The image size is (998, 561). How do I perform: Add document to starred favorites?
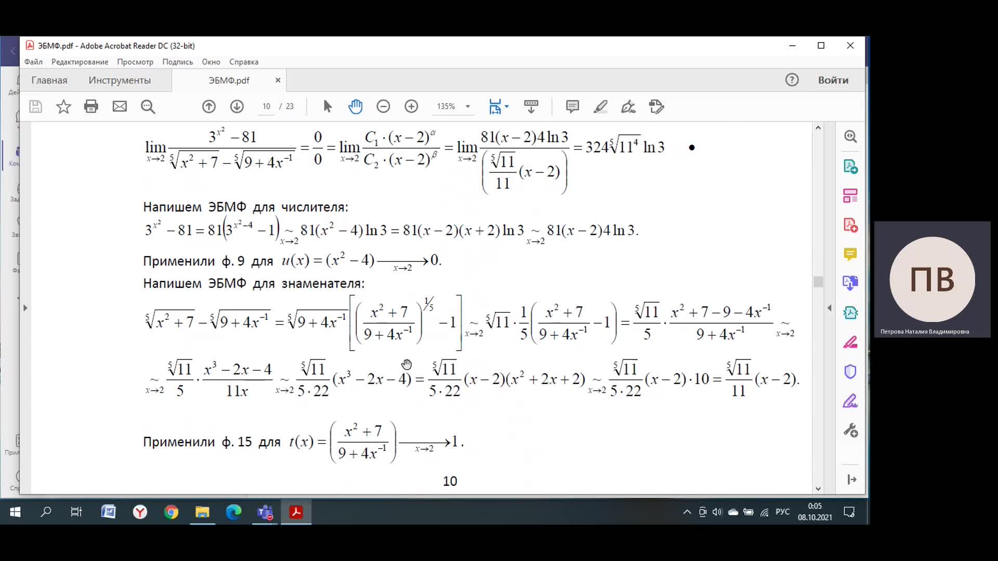coord(63,106)
